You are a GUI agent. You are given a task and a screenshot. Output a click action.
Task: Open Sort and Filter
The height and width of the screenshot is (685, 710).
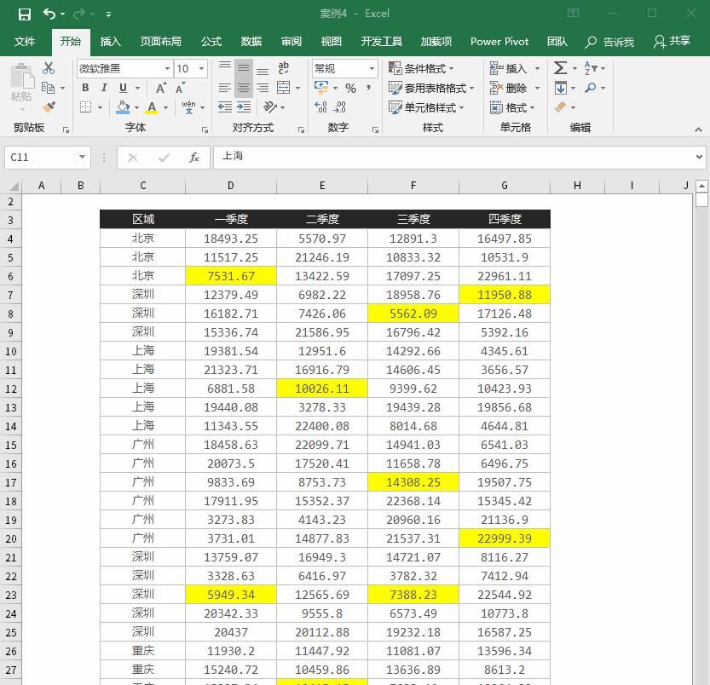[595, 68]
